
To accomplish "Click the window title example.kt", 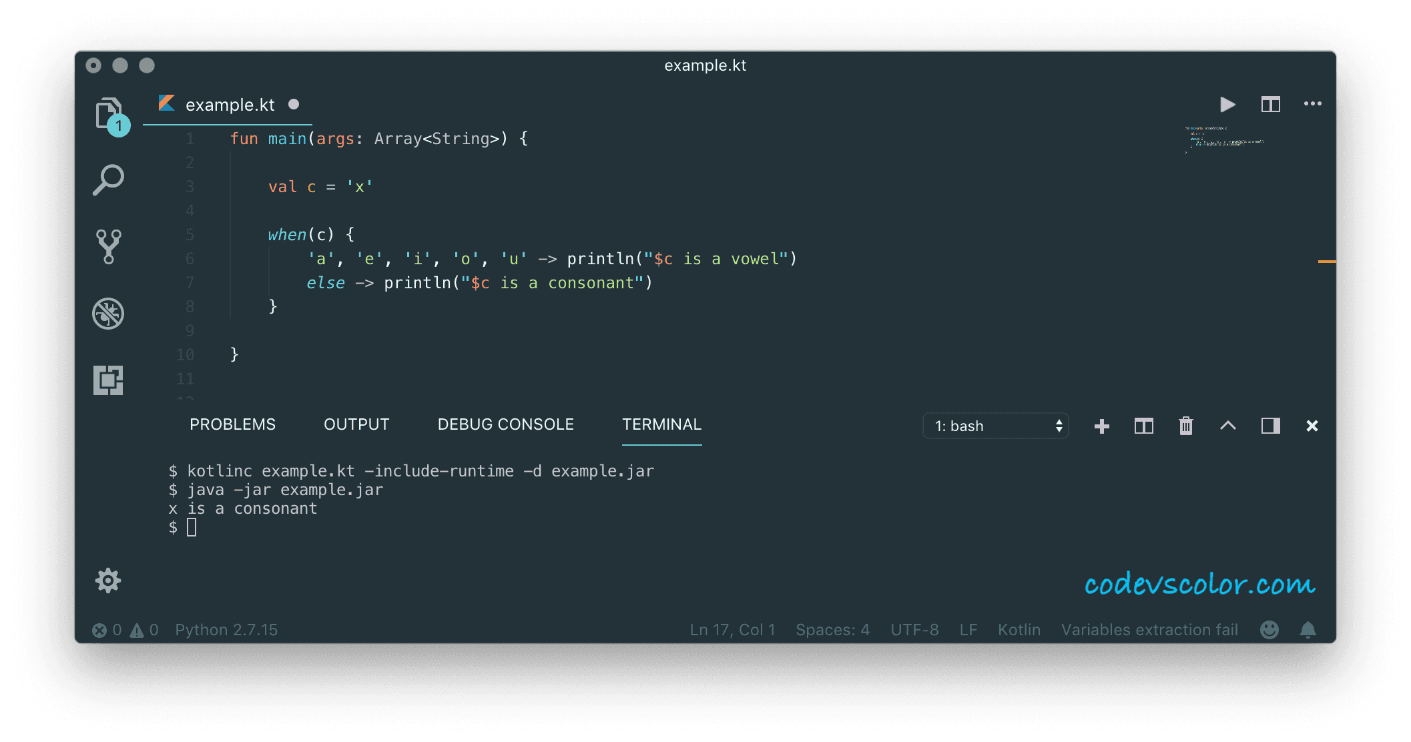I will pyautogui.click(x=705, y=65).
